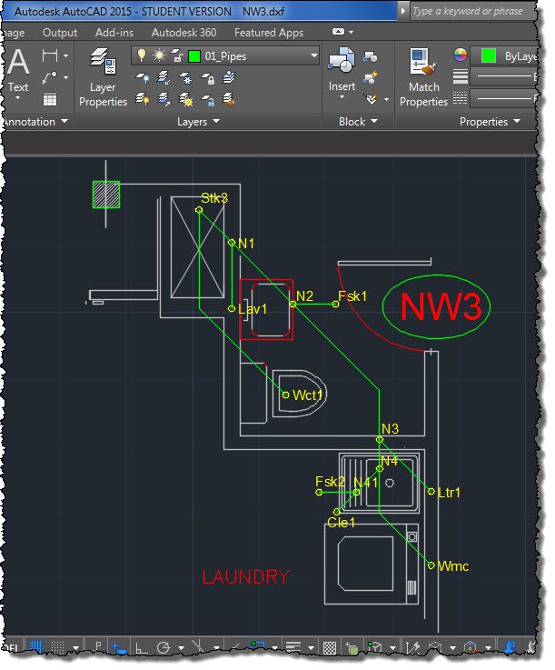The image size is (555, 670).
Task: Click the green ByLayer object color swatch
Action: (x=489, y=55)
